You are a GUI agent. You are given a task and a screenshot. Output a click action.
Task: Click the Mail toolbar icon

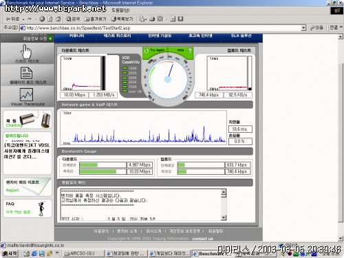point(142,19)
